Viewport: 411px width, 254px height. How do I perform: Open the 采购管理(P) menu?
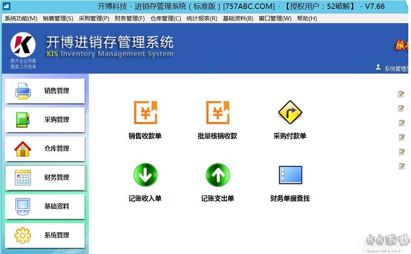(x=94, y=19)
